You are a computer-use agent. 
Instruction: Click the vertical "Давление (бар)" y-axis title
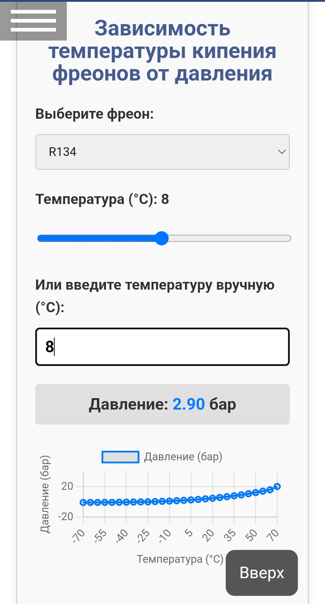coord(45,494)
